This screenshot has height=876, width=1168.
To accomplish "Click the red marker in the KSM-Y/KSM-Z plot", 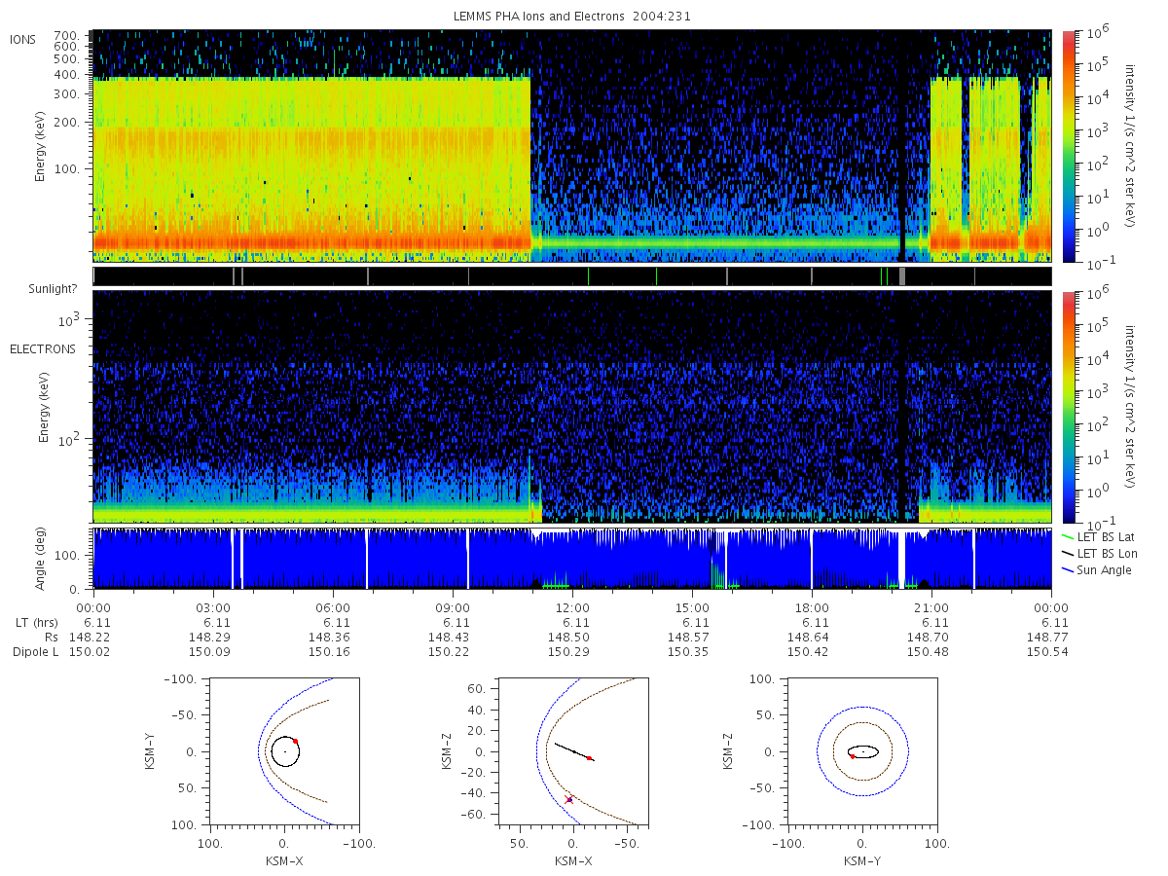I will (x=852, y=756).
